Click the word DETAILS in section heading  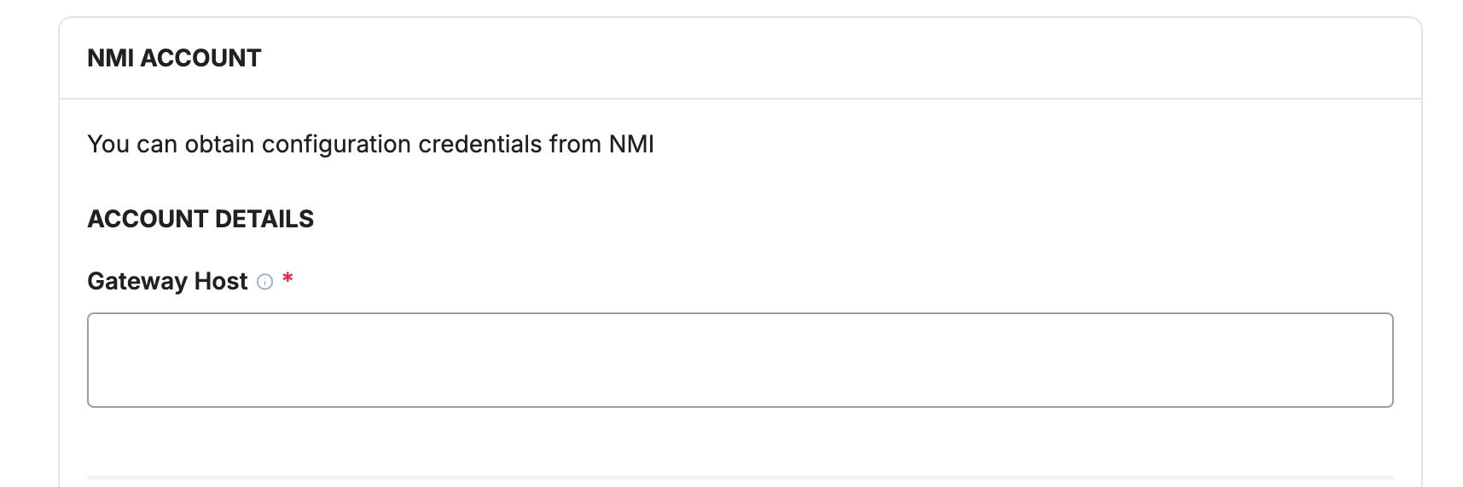click(264, 219)
